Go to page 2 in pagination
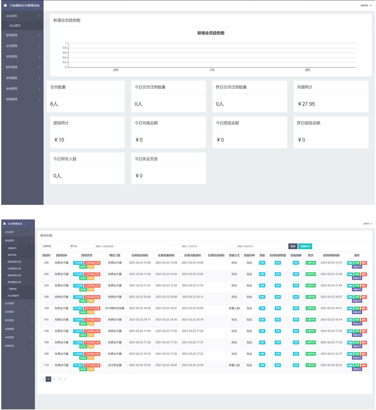This screenshot has height=410, width=376. pyautogui.click(x=54, y=379)
